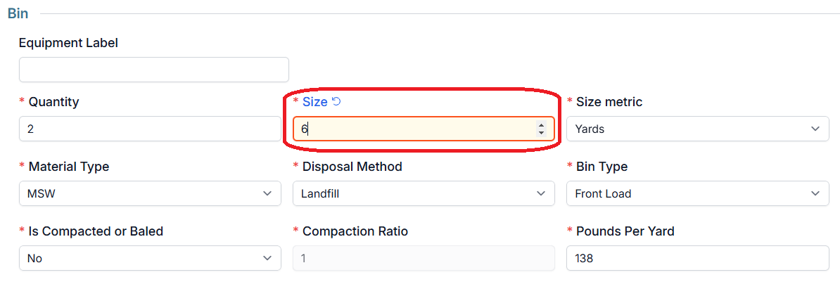Open the Is Compacted or Baled dropdown
This screenshot has height=289, width=840.
pos(150,259)
